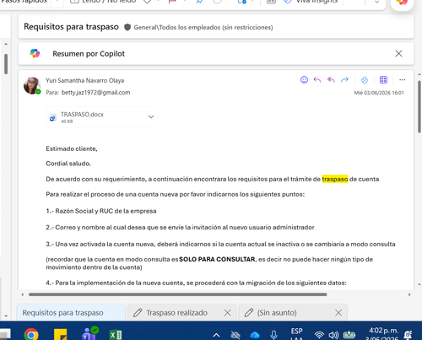Switch to the Traspaso realizado draft tab
This screenshot has height=340, width=422.
(176, 313)
